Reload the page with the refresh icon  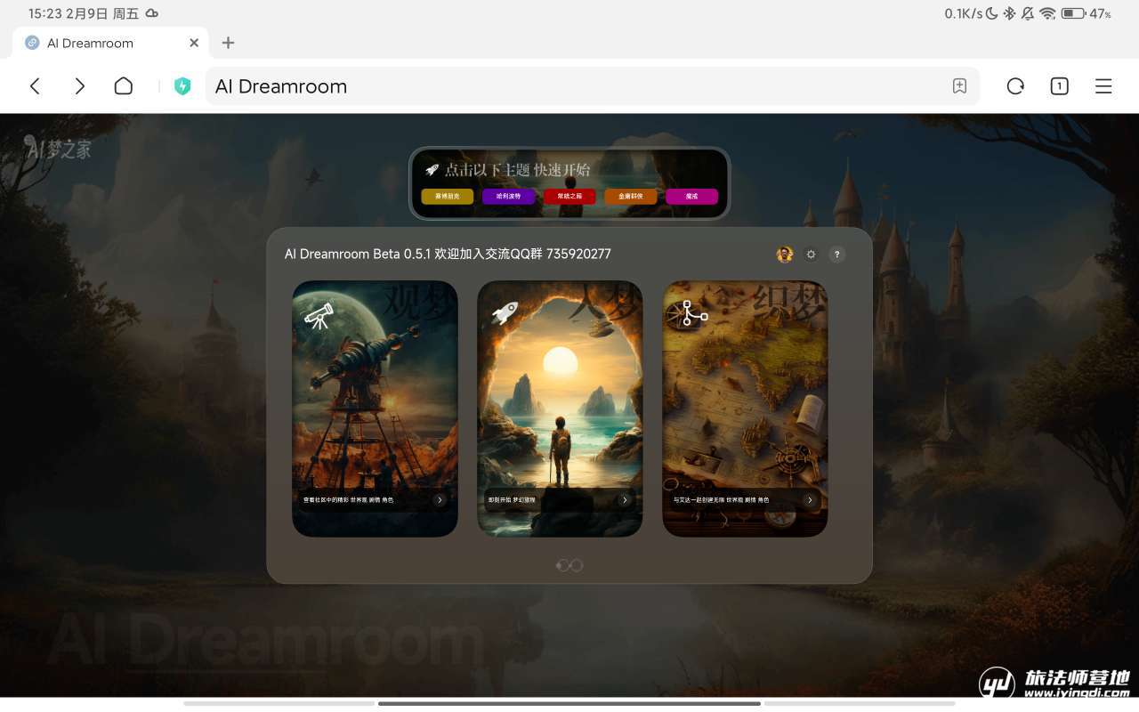pos(1015,86)
